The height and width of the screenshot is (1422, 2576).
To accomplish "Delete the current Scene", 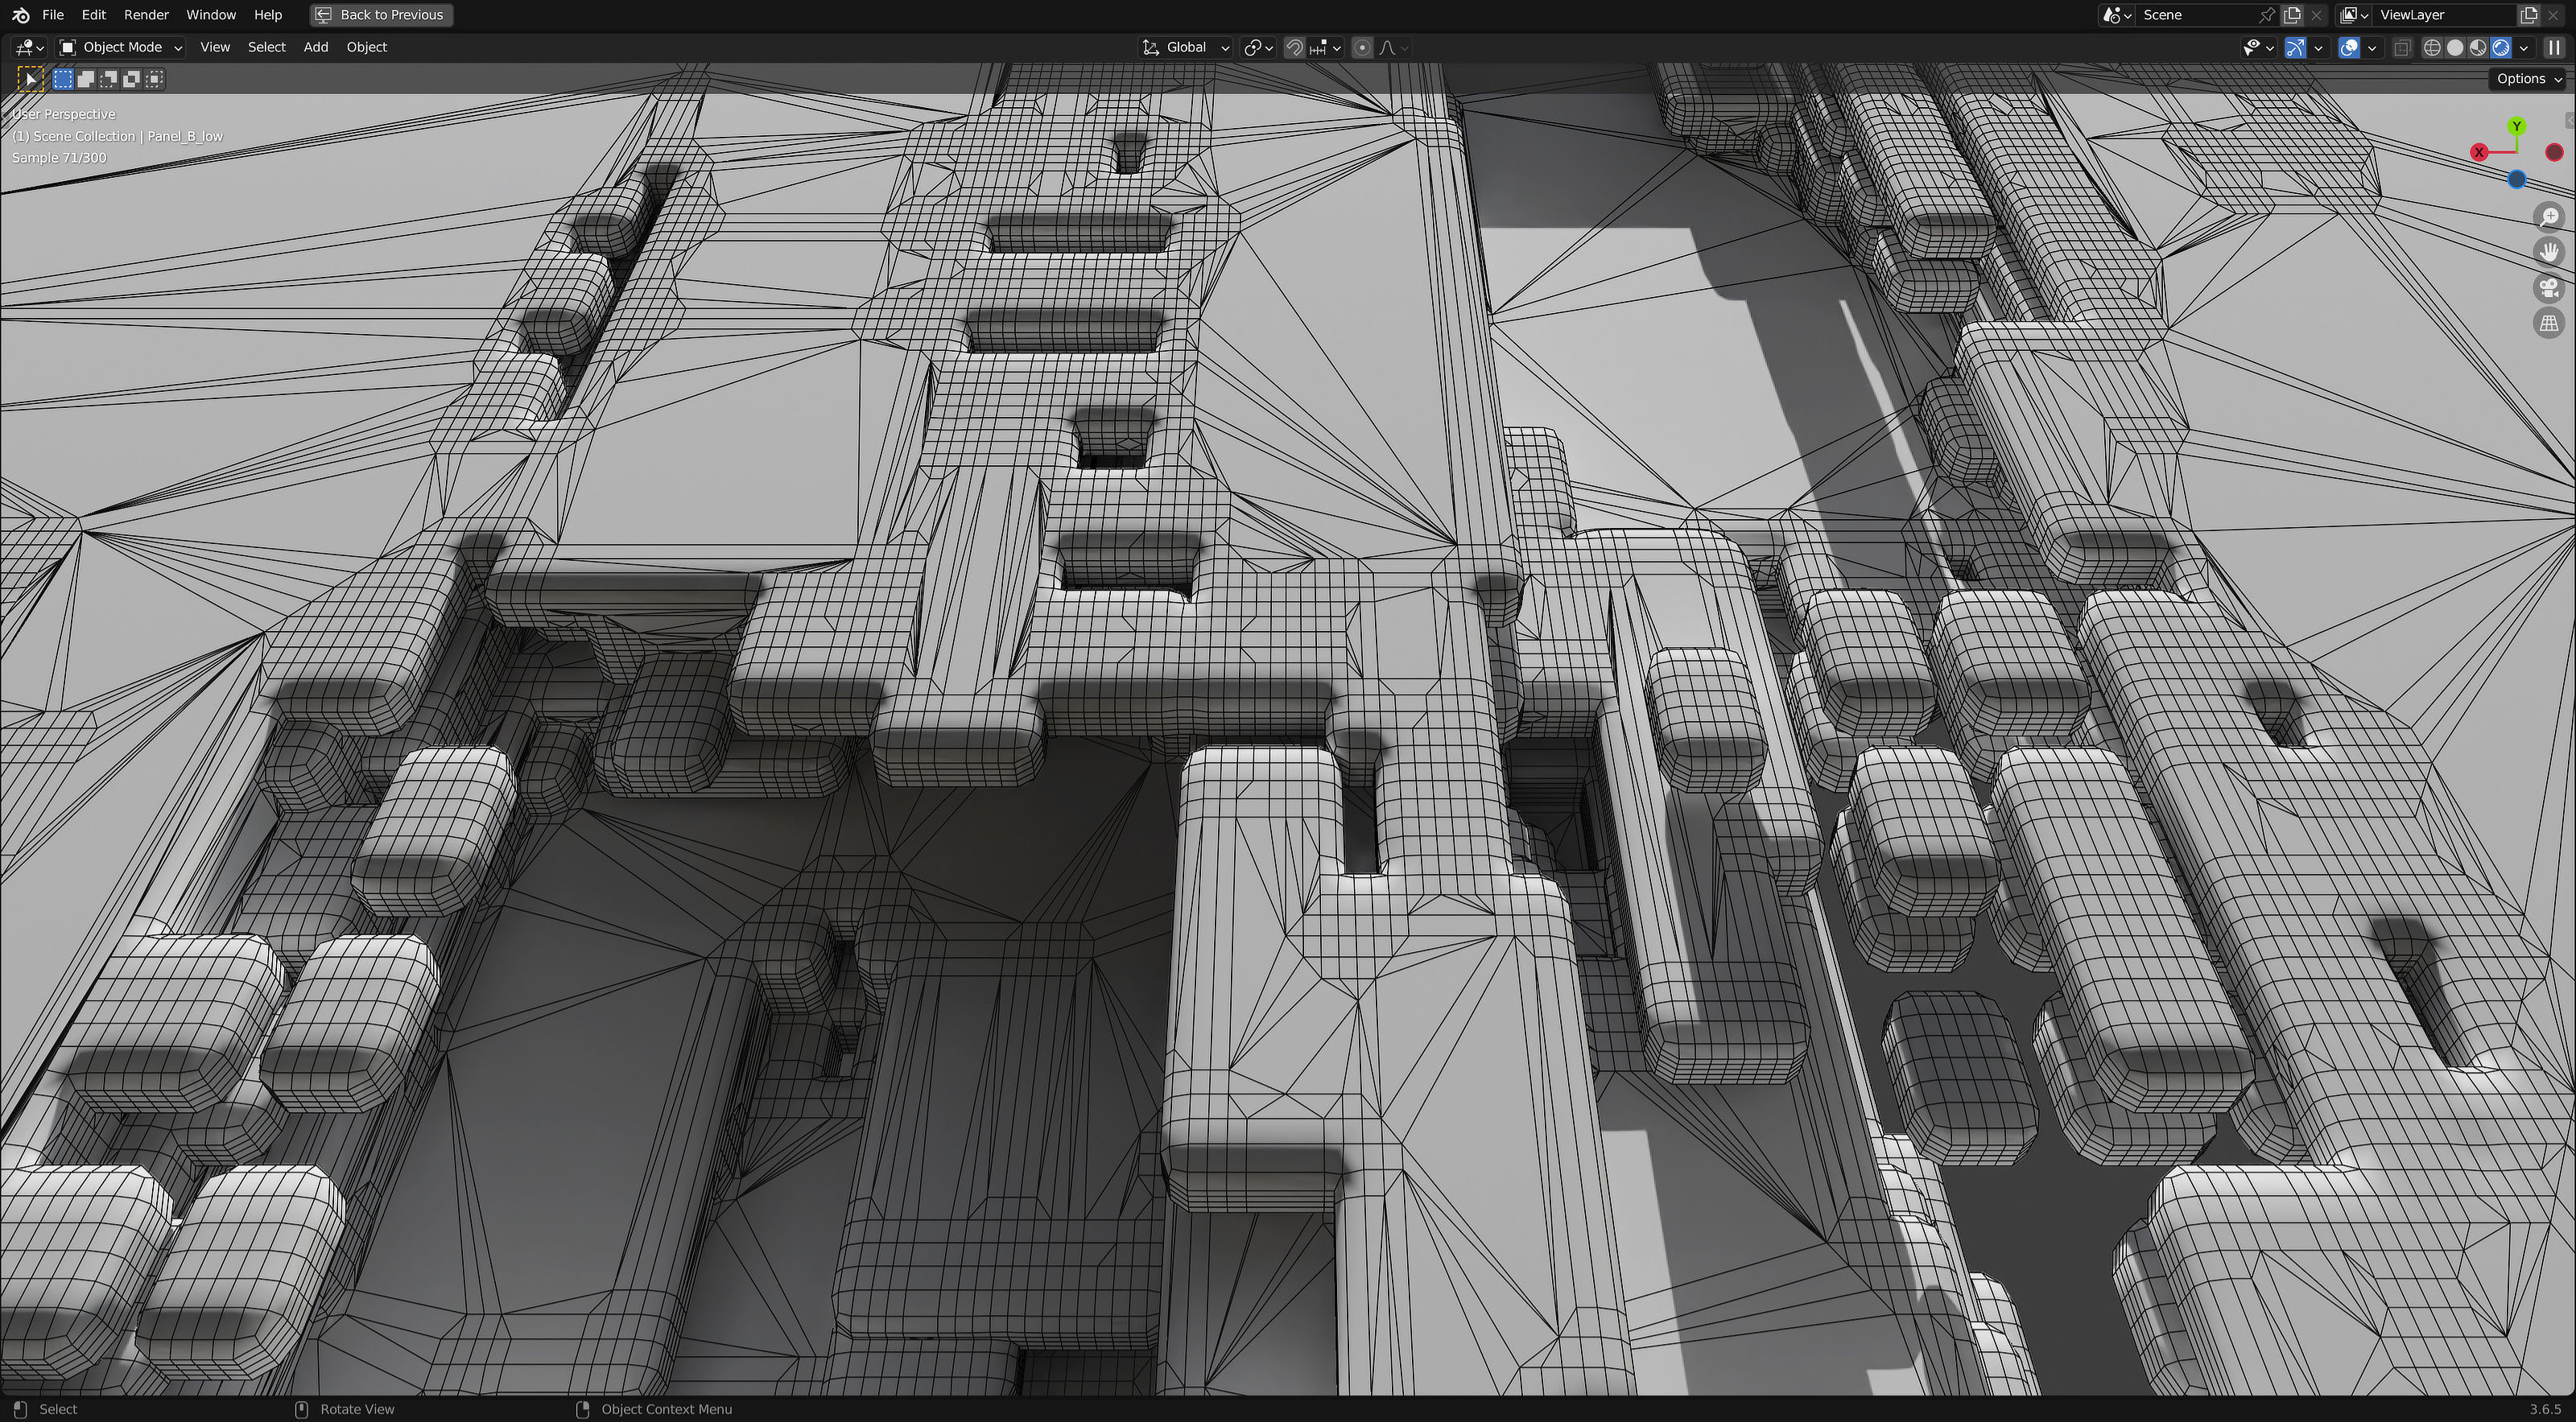I will 2317,15.
